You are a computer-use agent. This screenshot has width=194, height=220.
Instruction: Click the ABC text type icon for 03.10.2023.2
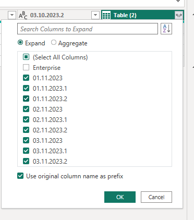tap(23, 16)
